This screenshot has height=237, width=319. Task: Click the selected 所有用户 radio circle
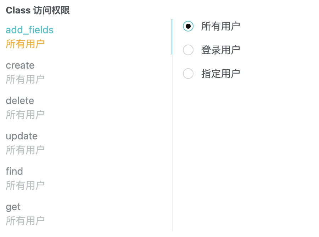(x=188, y=26)
